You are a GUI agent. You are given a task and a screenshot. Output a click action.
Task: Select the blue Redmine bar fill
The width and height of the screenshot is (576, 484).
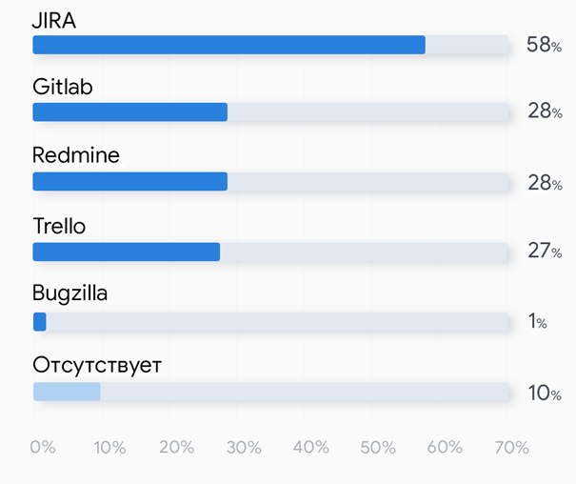(x=129, y=182)
